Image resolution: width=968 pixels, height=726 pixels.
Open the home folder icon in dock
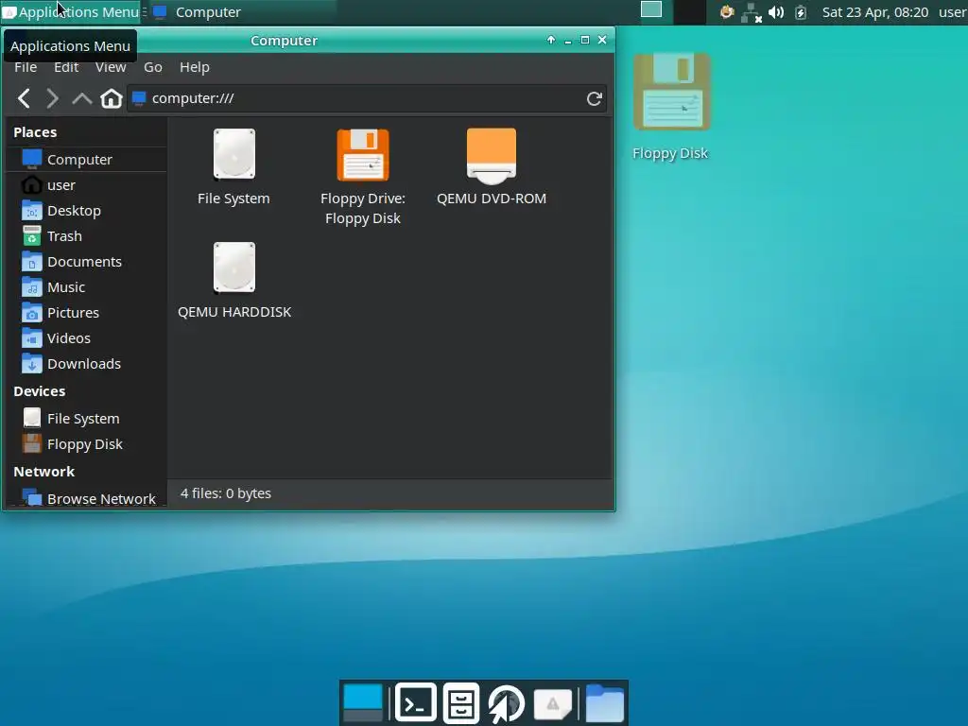[x=605, y=702]
